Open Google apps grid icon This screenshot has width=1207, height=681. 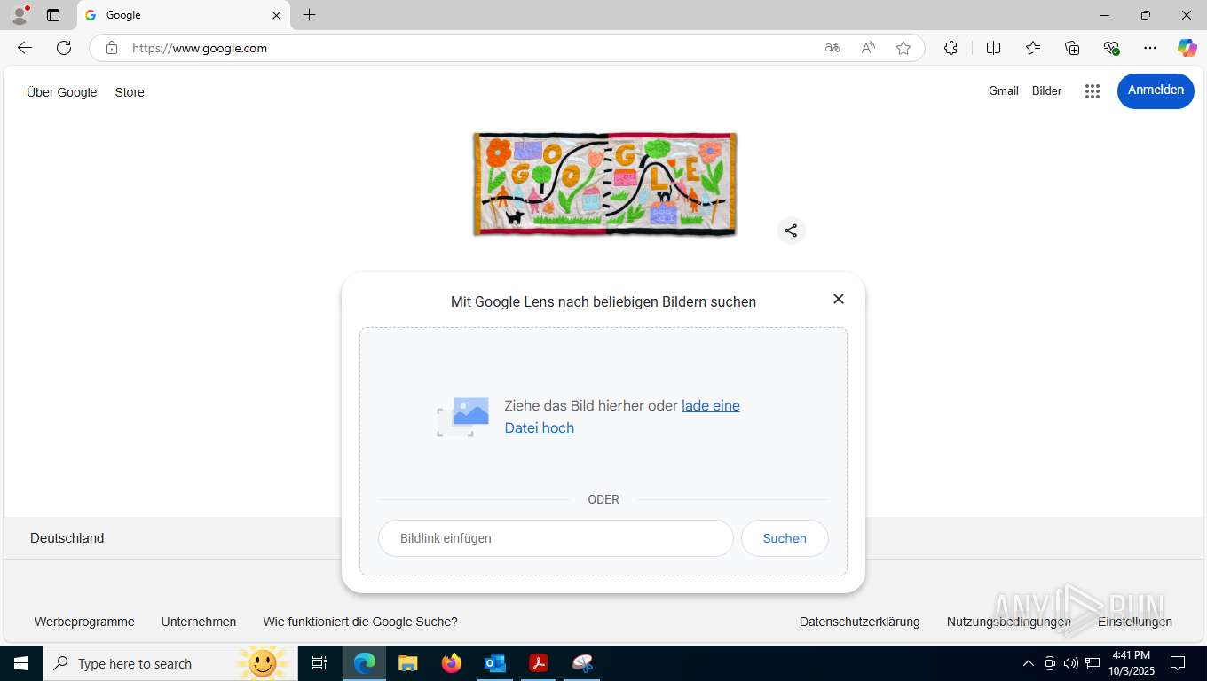1093,91
